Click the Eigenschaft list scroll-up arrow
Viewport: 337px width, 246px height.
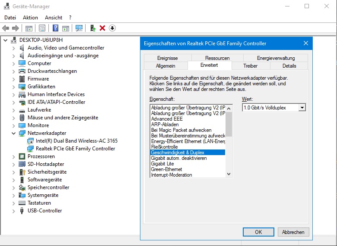(x=229, y=109)
